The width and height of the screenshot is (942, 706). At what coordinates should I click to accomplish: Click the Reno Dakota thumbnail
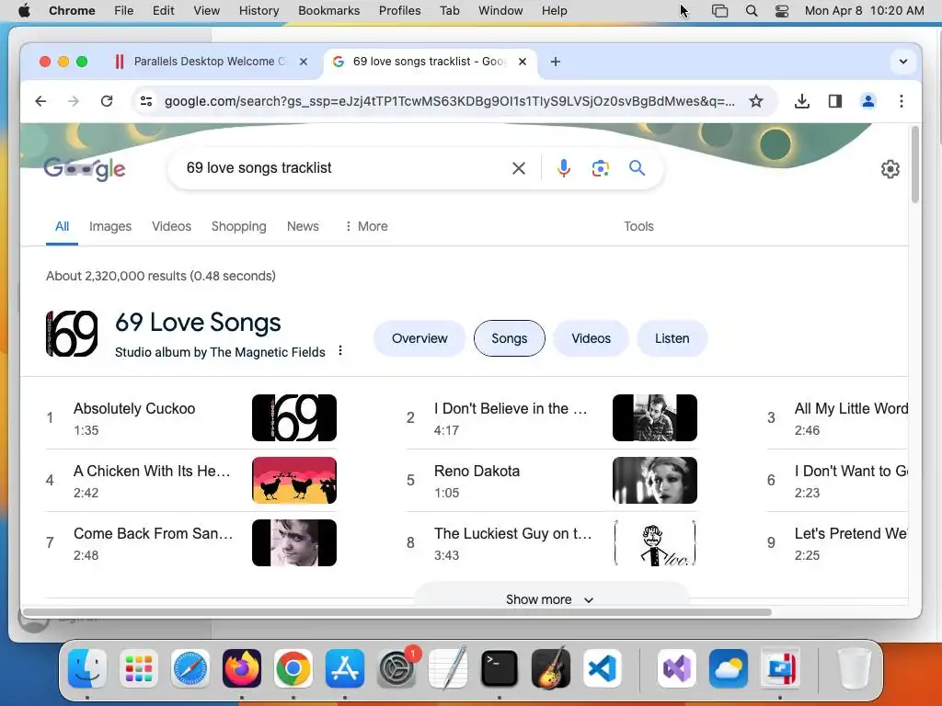655,480
